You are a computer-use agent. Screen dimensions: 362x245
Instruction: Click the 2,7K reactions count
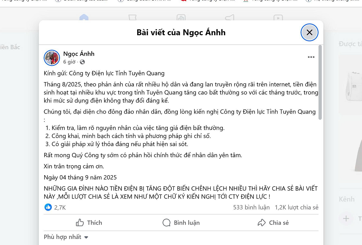(x=60, y=207)
